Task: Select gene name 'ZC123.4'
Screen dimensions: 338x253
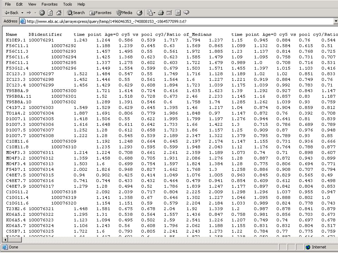Action: click(x=16, y=85)
